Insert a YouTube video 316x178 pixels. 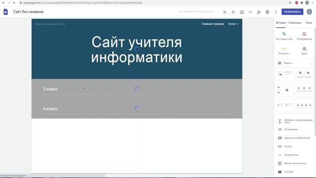285,172
